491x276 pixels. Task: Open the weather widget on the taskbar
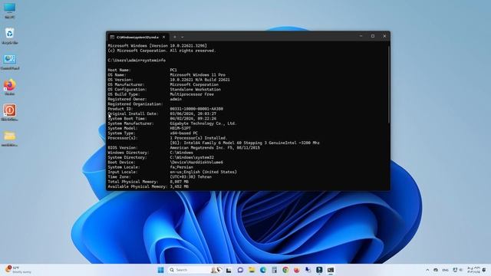coord(18,270)
